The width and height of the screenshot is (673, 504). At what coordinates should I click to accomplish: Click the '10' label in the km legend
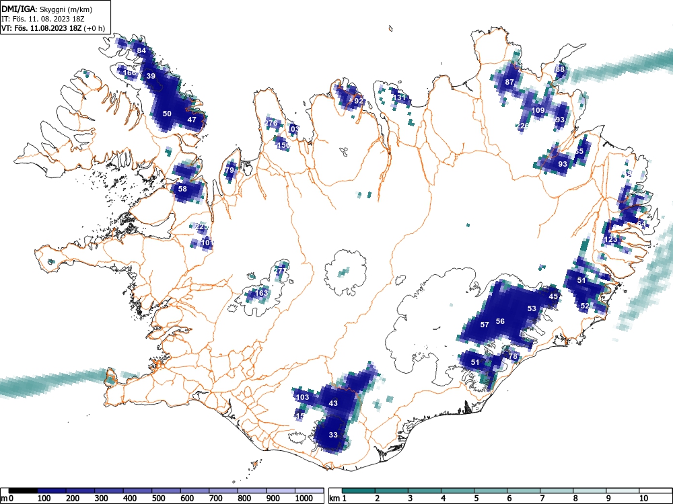[x=643, y=498]
